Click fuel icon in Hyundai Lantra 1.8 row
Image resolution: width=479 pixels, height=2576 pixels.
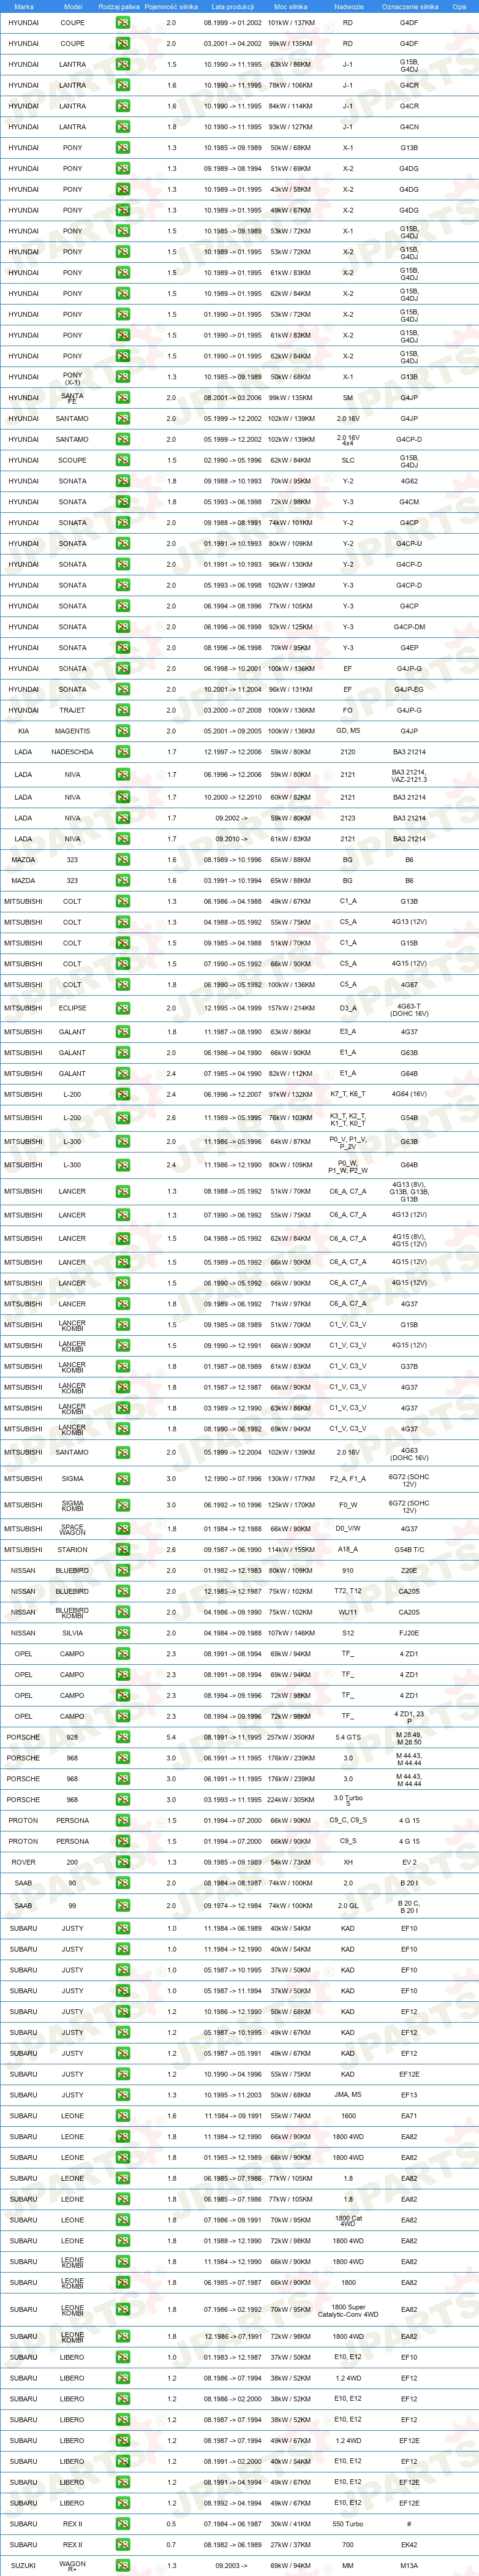tap(122, 127)
